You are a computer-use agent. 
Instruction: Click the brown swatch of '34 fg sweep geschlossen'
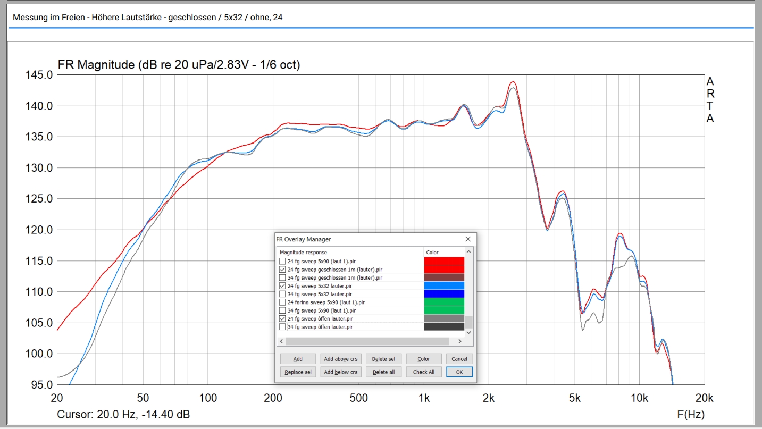coord(444,277)
